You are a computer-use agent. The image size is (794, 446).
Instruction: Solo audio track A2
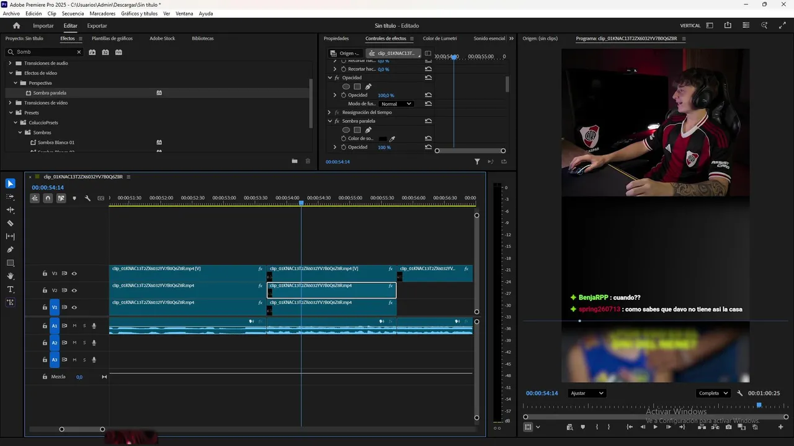pyautogui.click(x=84, y=343)
